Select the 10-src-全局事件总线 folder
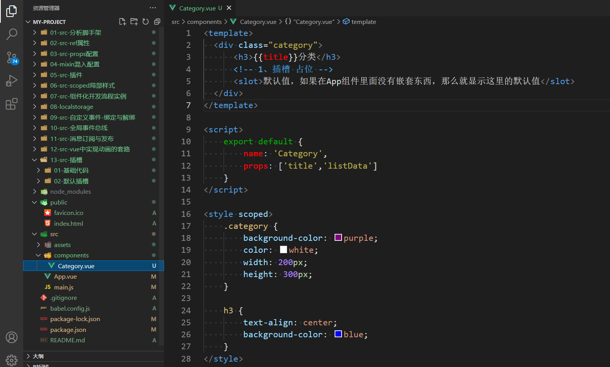Image resolution: width=610 pixels, height=367 pixels. coord(94,128)
